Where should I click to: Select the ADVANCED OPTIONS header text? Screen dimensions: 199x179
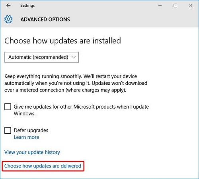(x=45, y=19)
